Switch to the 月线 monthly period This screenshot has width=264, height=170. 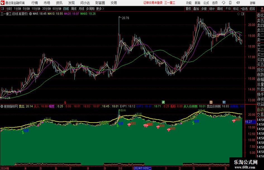coord(81,9)
